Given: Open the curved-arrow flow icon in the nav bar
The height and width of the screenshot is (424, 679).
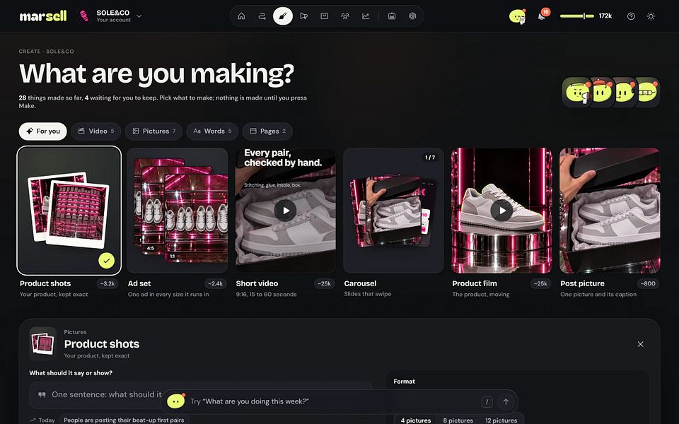Looking at the screenshot, I should (262, 16).
